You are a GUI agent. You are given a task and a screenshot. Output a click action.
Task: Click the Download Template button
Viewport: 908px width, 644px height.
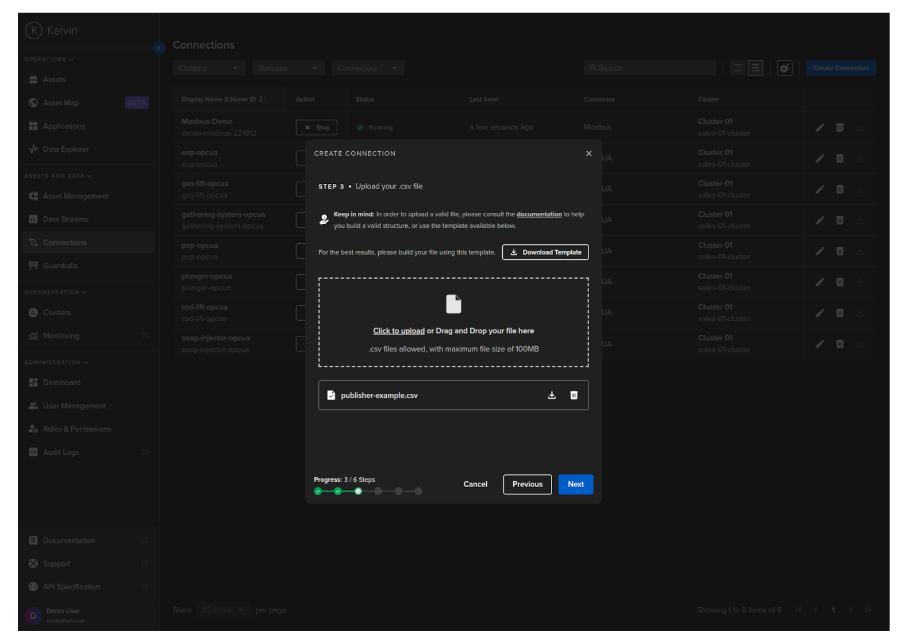point(545,252)
